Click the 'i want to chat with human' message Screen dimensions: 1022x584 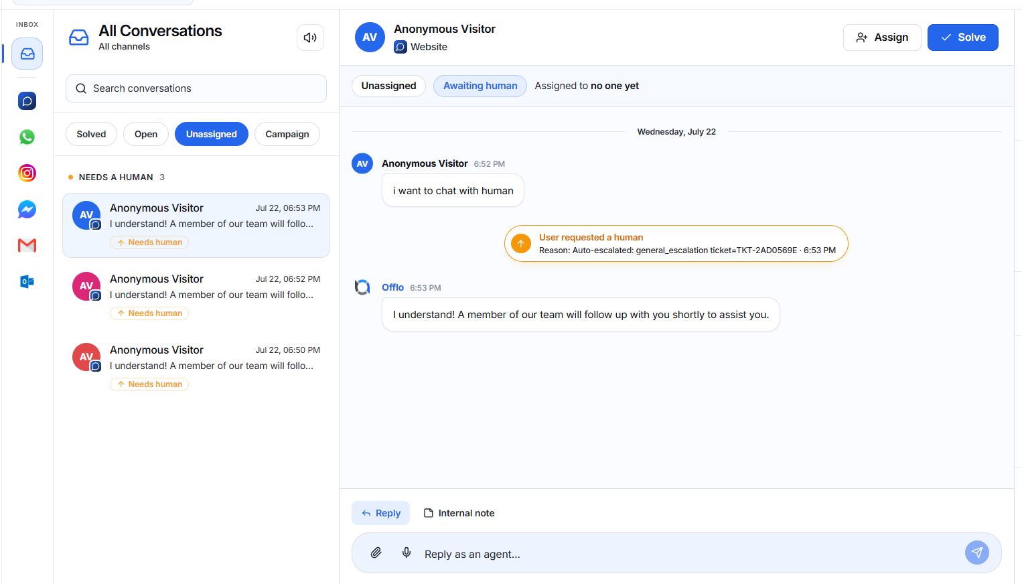[x=453, y=191]
